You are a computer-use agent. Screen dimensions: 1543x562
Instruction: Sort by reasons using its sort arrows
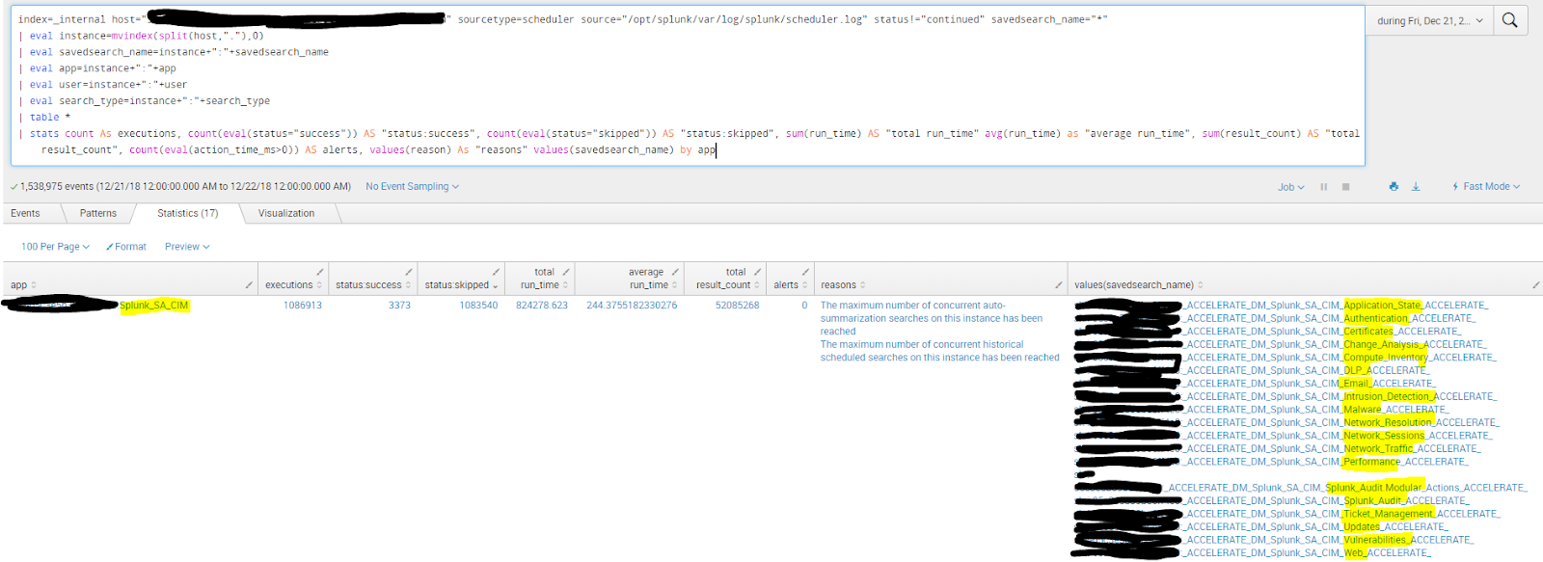point(862,285)
